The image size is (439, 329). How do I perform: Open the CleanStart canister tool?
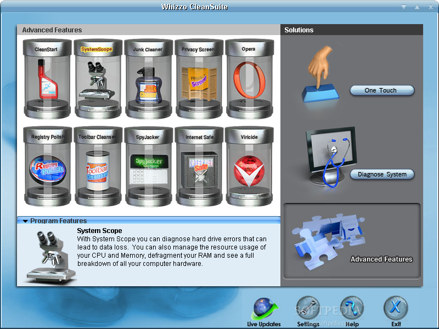pos(47,79)
